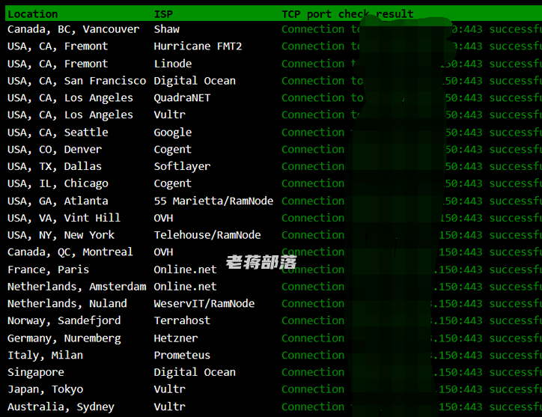
Task: Click the QuadraNET ISP entry
Action: (x=182, y=98)
